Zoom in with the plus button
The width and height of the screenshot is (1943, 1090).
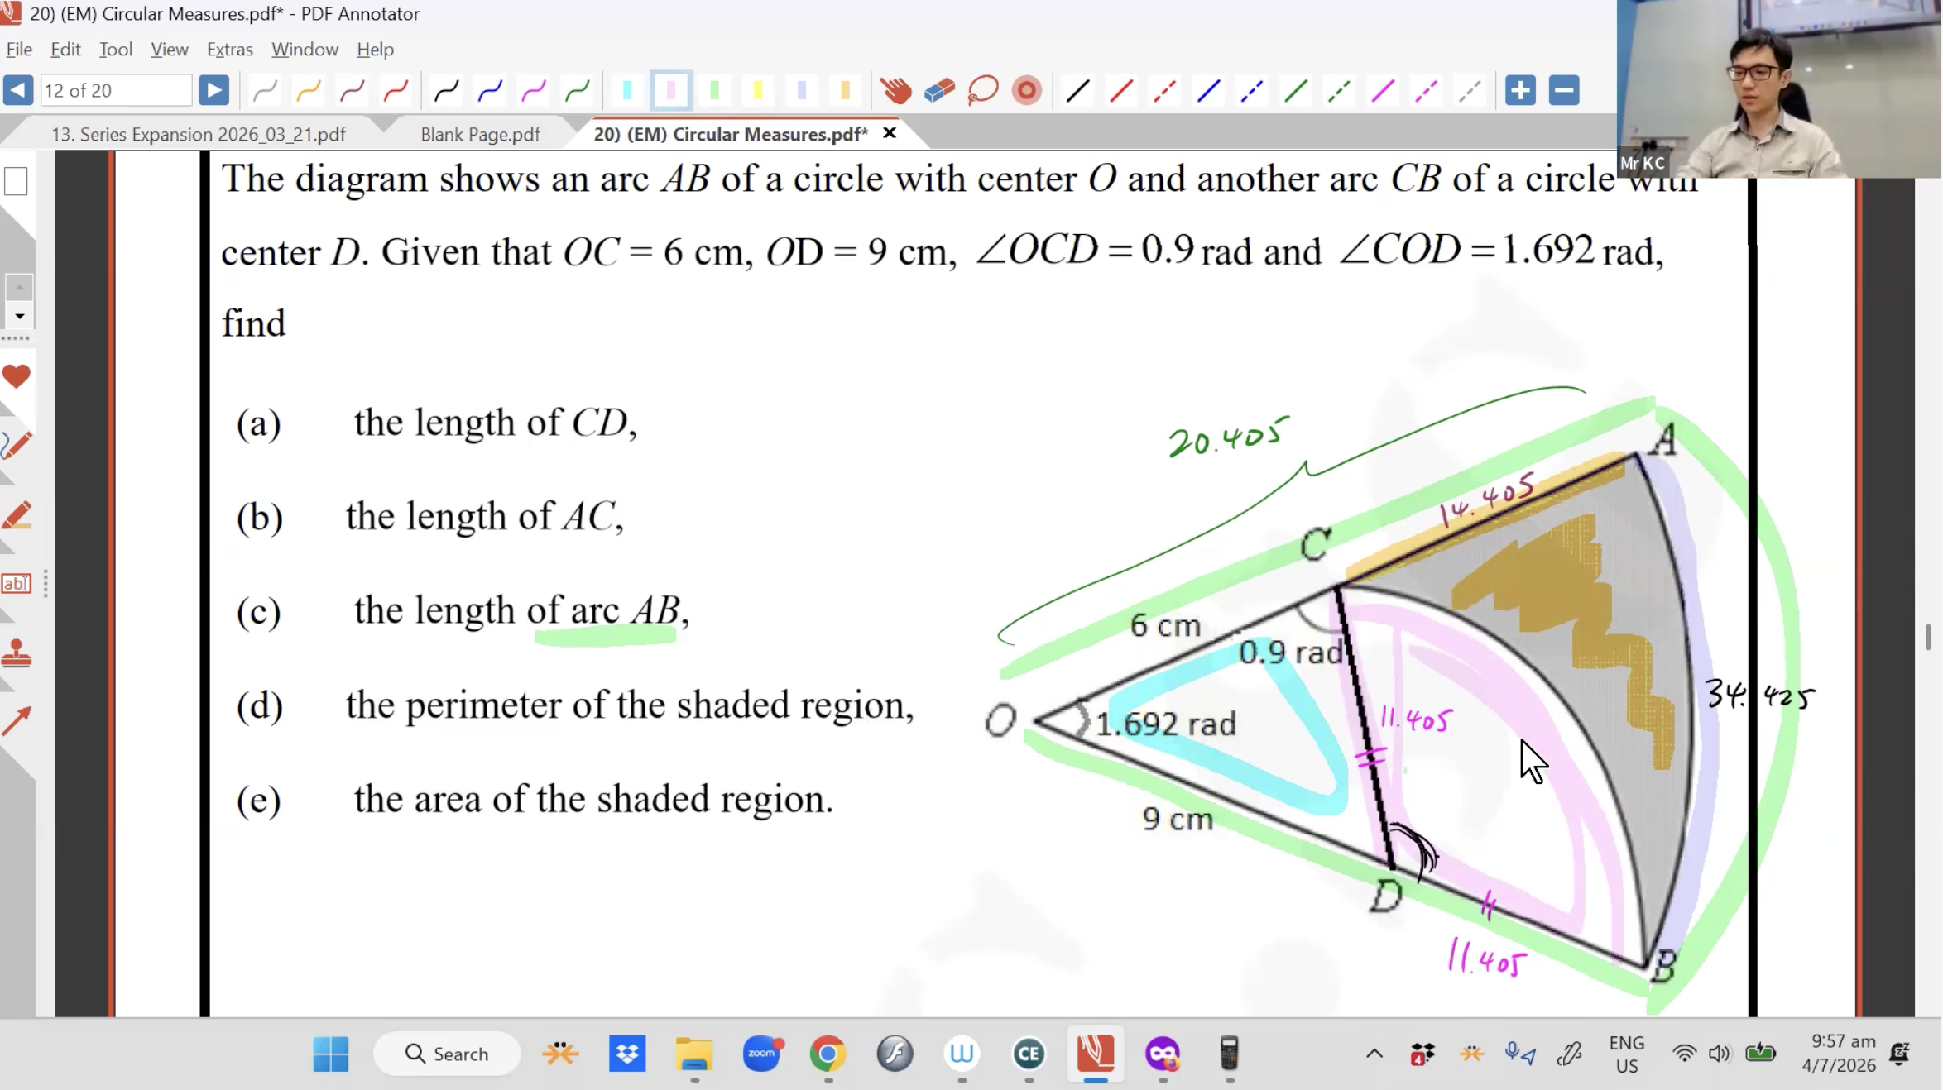pyautogui.click(x=1520, y=90)
